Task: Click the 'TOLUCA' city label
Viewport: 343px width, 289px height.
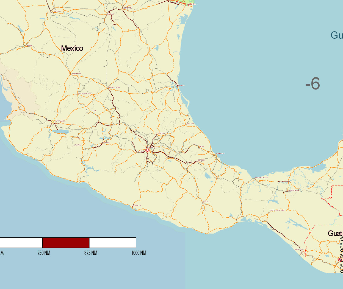Action: pyautogui.click(x=141, y=151)
